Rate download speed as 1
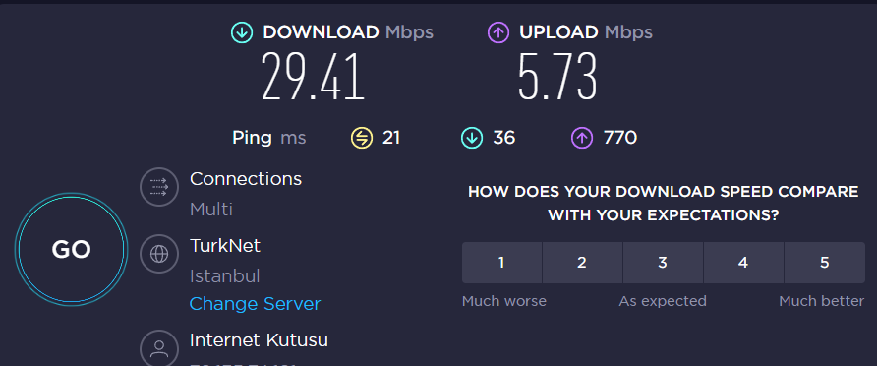 pos(501,263)
